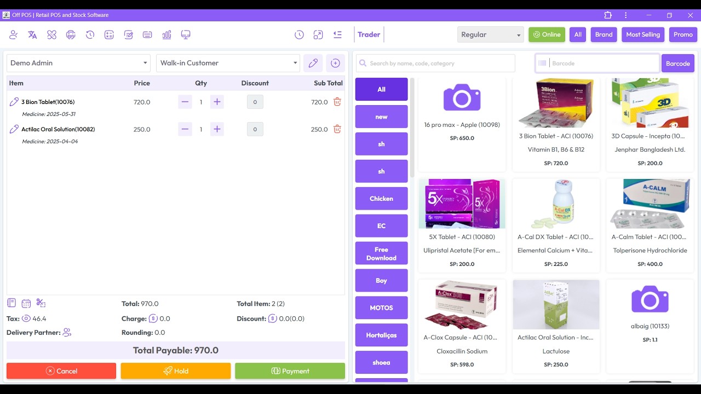Edit the Actilac Oral Solution cart item

tap(14, 129)
